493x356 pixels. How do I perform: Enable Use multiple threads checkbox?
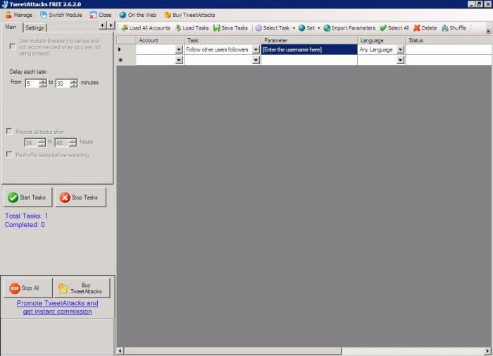click(x=13, y=47)
